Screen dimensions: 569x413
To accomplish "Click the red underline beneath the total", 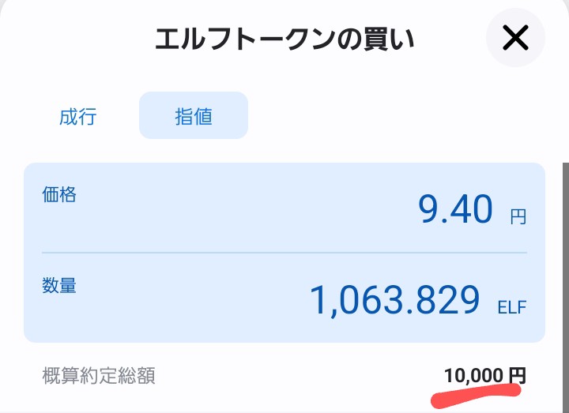I will pos(476,396).
